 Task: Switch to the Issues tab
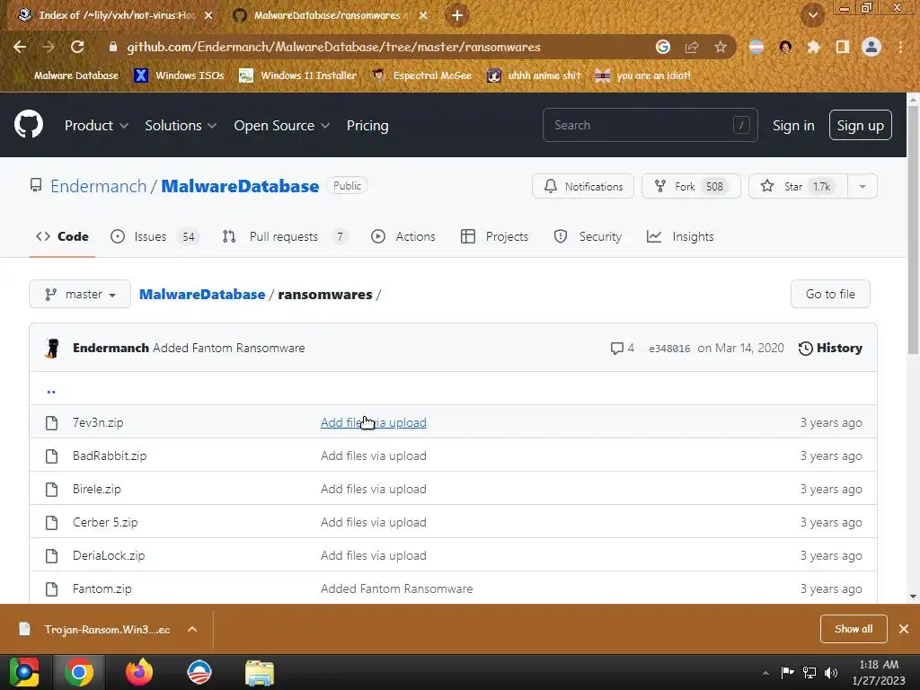(155, 236)
